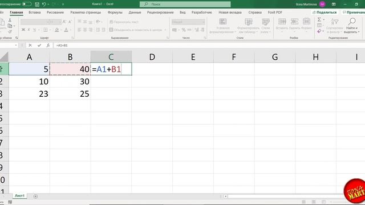Toggle Переносить текст wrap text
This screenshot has height=205, width=365.
[124, 22]
